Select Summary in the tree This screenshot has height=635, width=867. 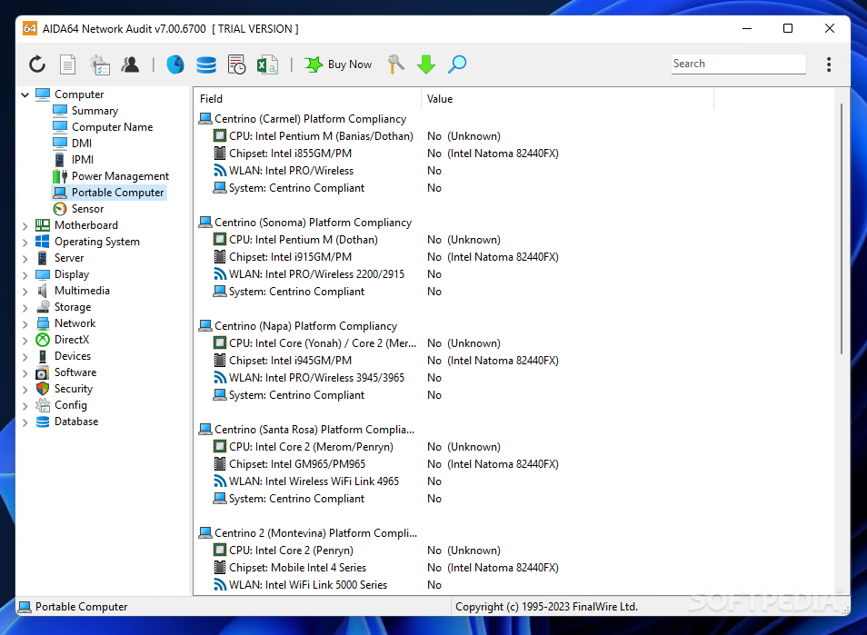click(95, 111)
